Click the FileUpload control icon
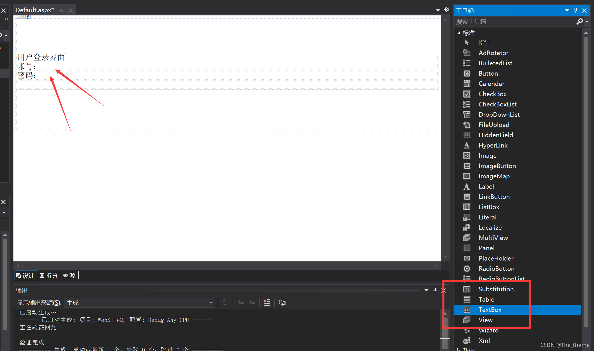The width and height of the screenshot is (594, 351). pyautogui.click(x=467, y=124)
